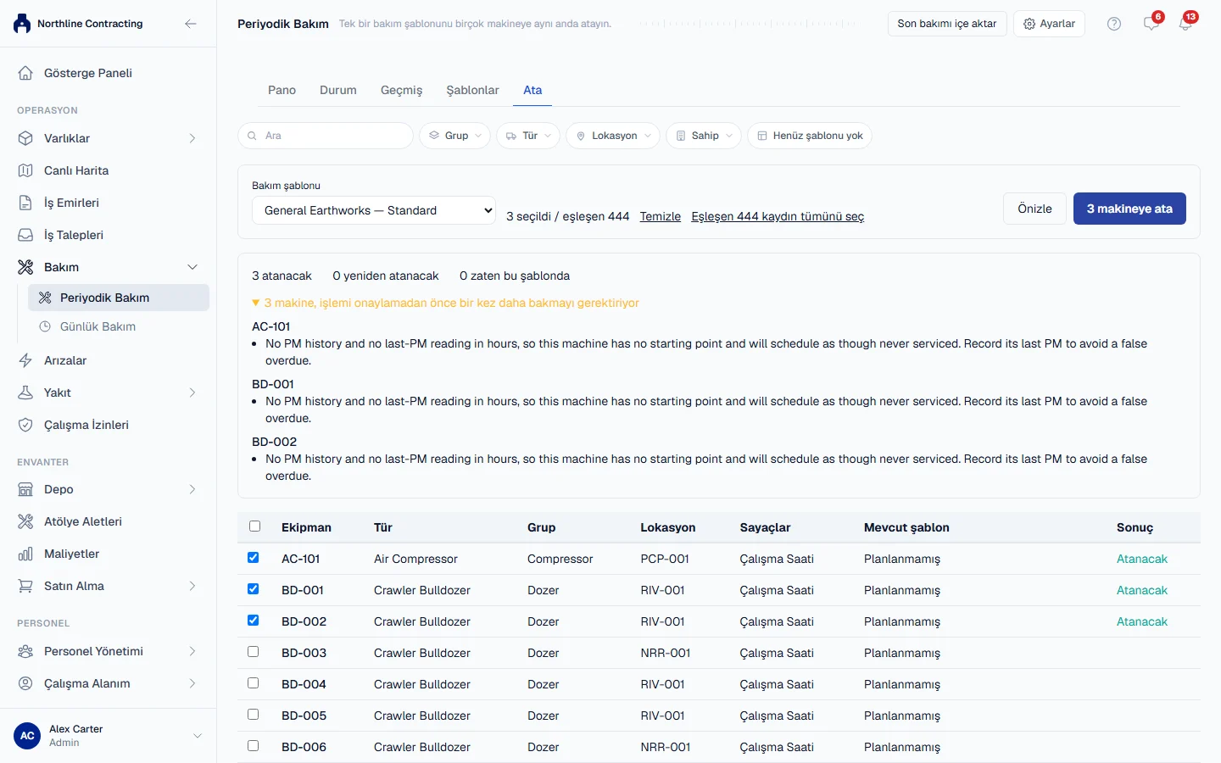This screenshot has width=1221, height=763.
Task: Click the Maliyetler bar chart icon
Action: click(x=25, y=554)
